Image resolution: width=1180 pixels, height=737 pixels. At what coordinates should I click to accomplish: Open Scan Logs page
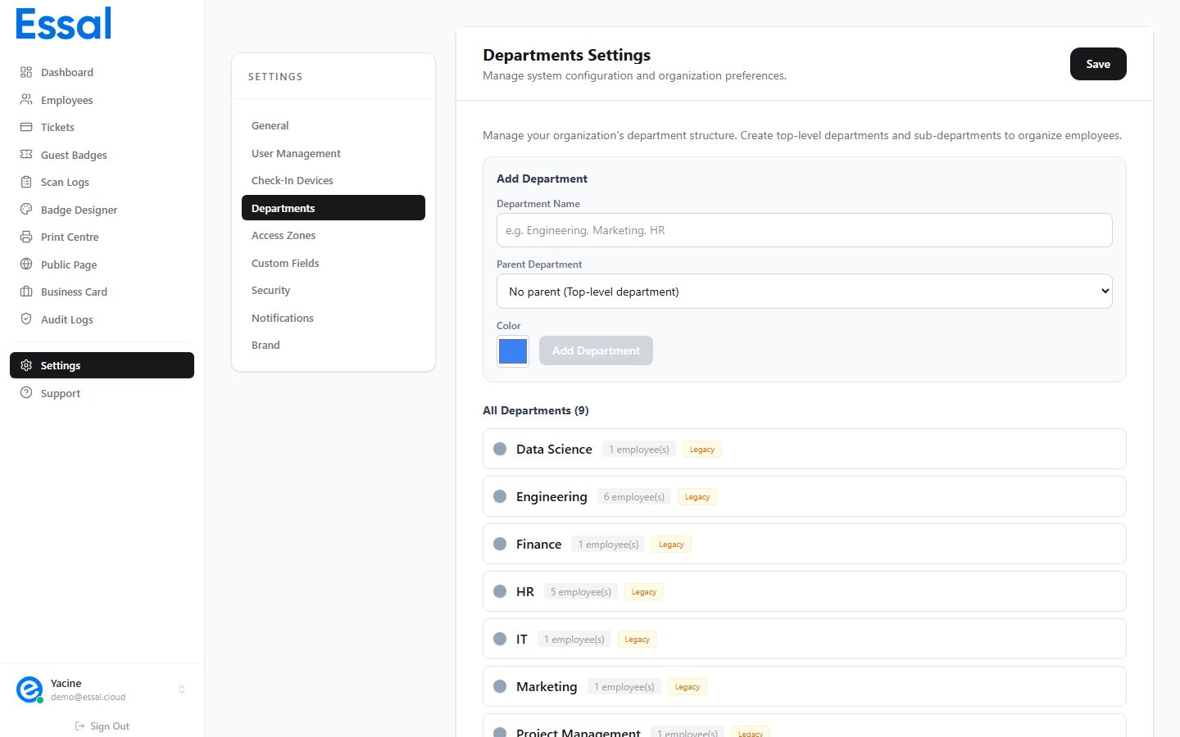pyautogui.click(x=102, y=182)
